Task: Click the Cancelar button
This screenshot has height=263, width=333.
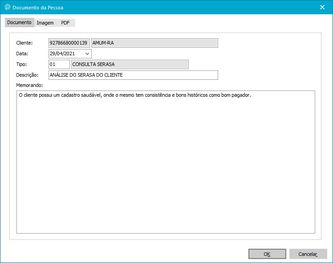Action: (308, 254)
